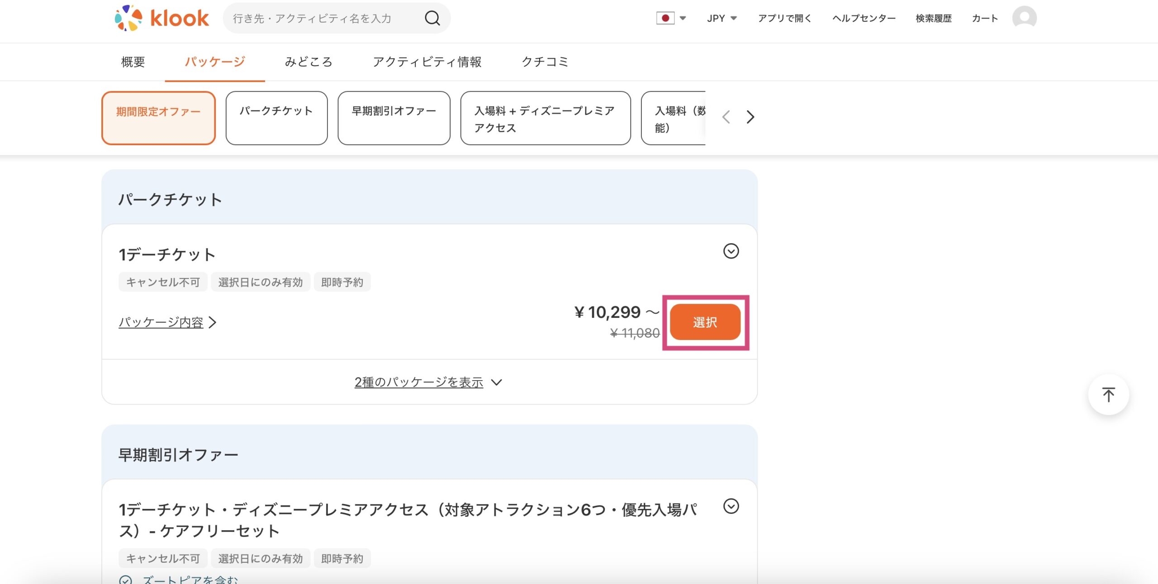This screenshot has height=584, width=1158.
Task: Switch to the パッケージ tab
Action: 215,61
